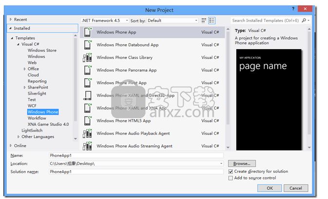
Task: Expand the Office tree node
Action: click(25, 69)
